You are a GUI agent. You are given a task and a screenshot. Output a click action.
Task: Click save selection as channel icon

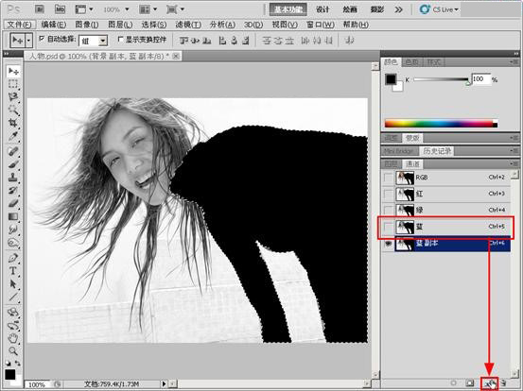click(470, 383)
